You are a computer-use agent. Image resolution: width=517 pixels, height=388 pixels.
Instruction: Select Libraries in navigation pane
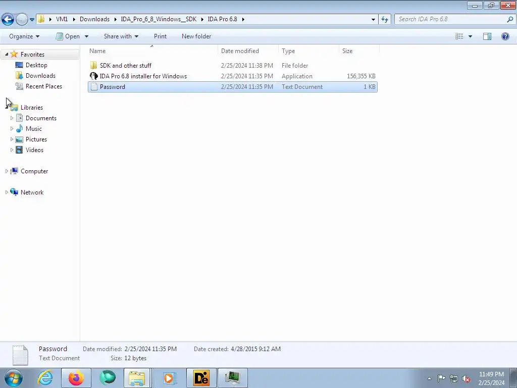coord(32,108)
